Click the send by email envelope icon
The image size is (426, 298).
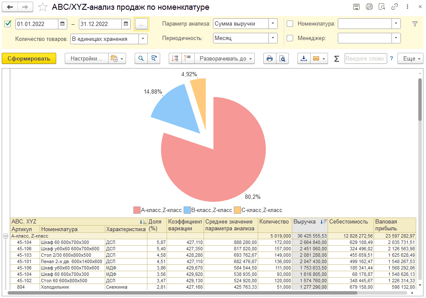(316, 58)
